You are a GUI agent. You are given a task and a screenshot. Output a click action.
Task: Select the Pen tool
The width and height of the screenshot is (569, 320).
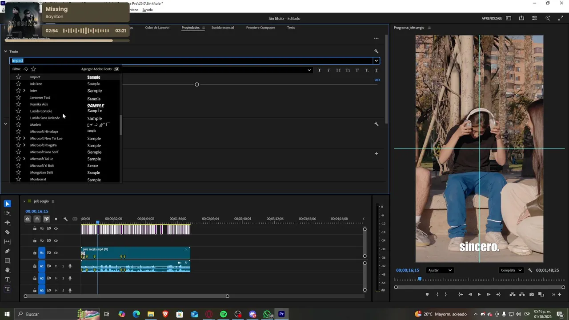click(x=8, y=251)
